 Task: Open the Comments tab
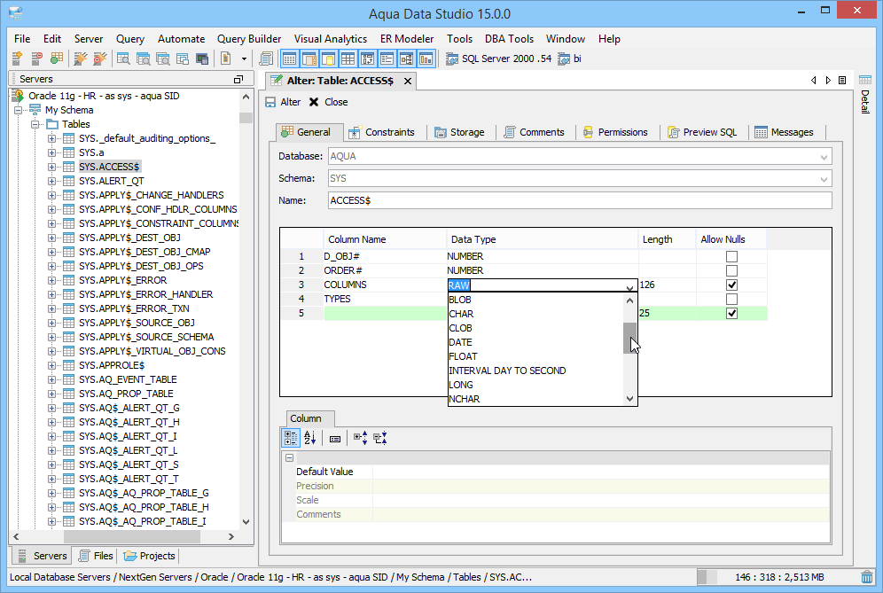click(x=535, y=132)
